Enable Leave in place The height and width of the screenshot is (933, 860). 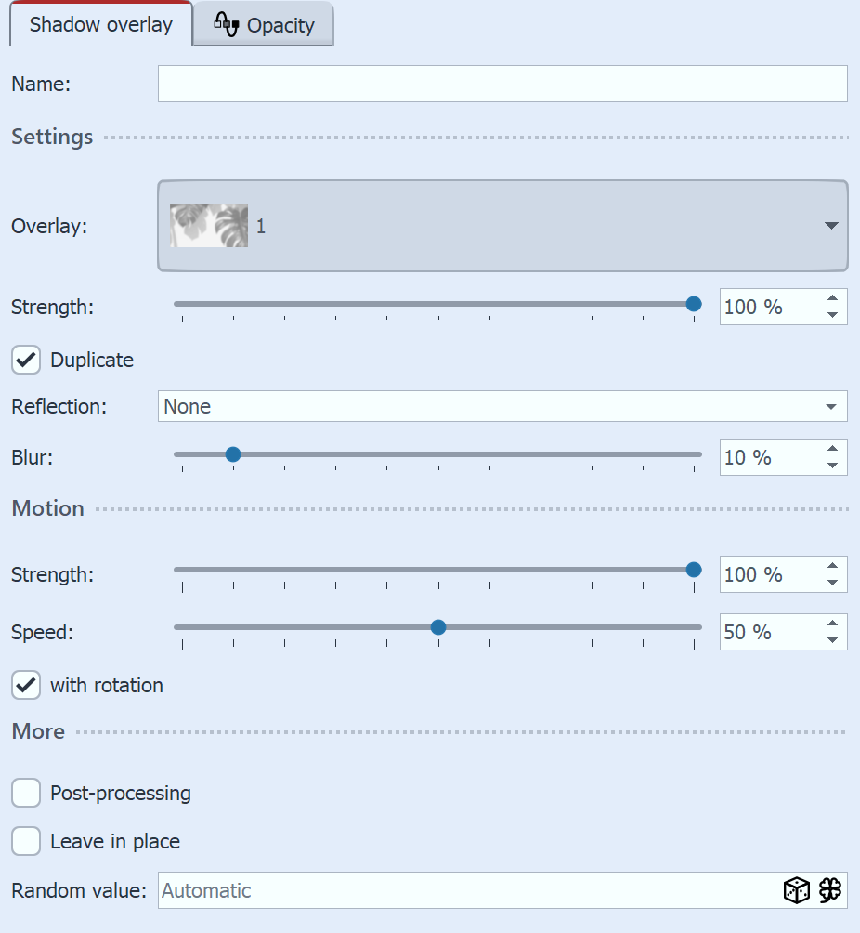point(25,841)
